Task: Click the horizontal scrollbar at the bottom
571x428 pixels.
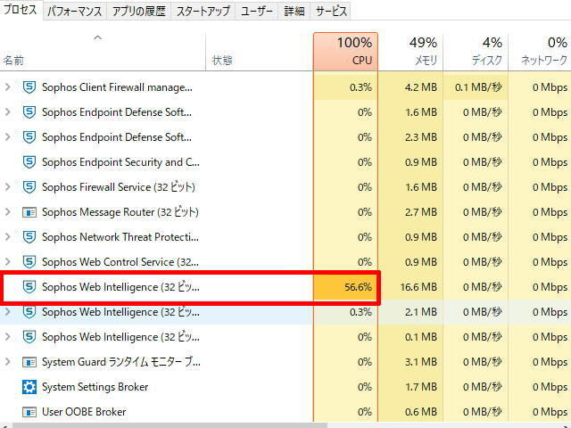Action: coord(170,425)
